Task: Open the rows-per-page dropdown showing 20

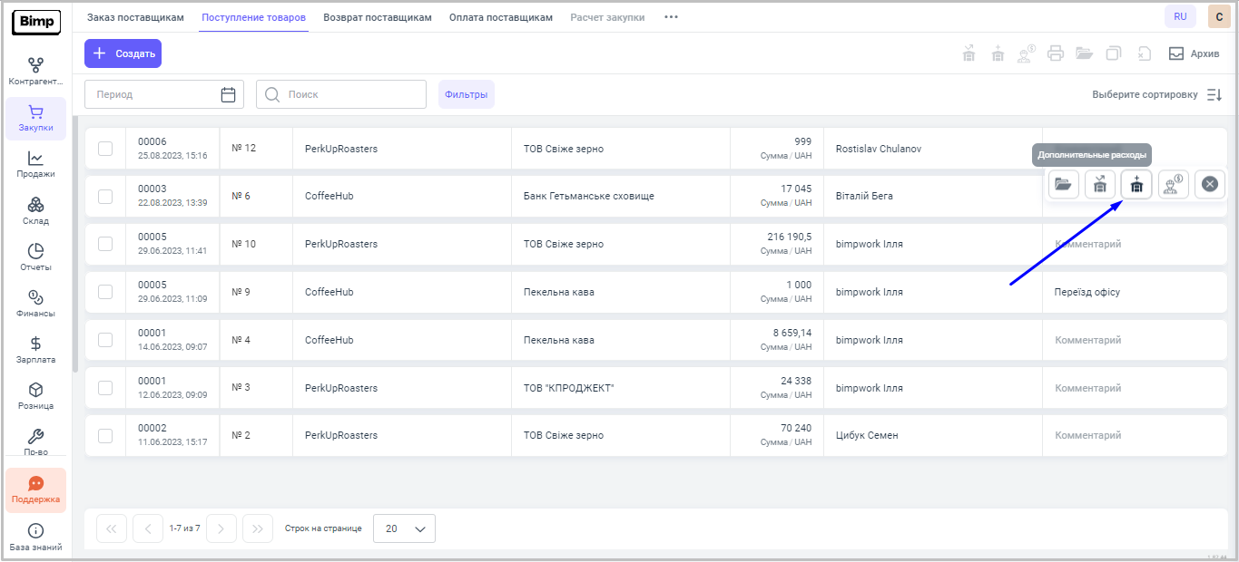Action: pos(404,528)
